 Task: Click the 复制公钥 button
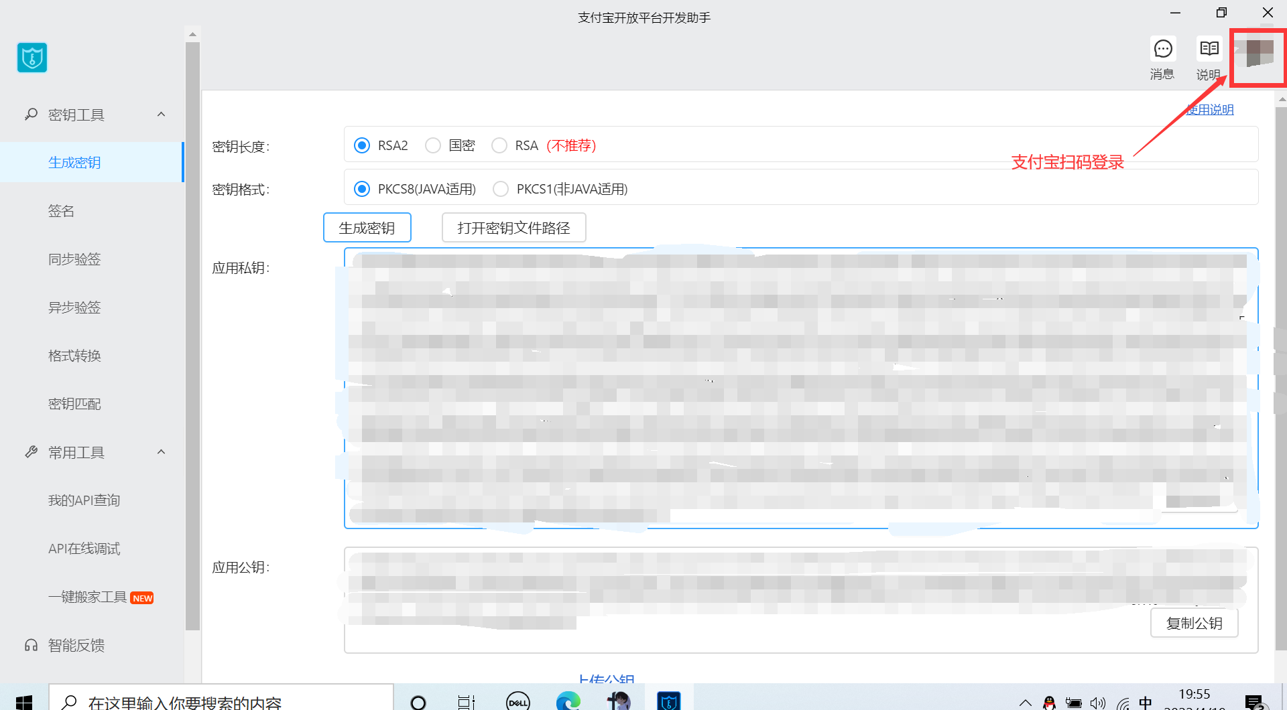pos(1194,623)
